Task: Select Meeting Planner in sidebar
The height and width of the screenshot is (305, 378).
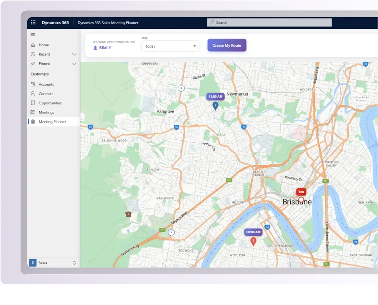Action: coord(53,121)
